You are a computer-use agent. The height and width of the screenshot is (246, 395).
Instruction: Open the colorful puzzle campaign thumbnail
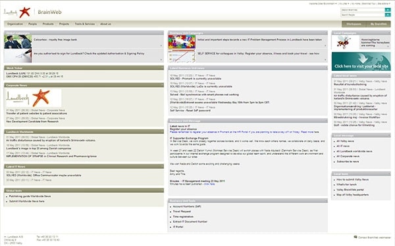(x=182, y=42)
